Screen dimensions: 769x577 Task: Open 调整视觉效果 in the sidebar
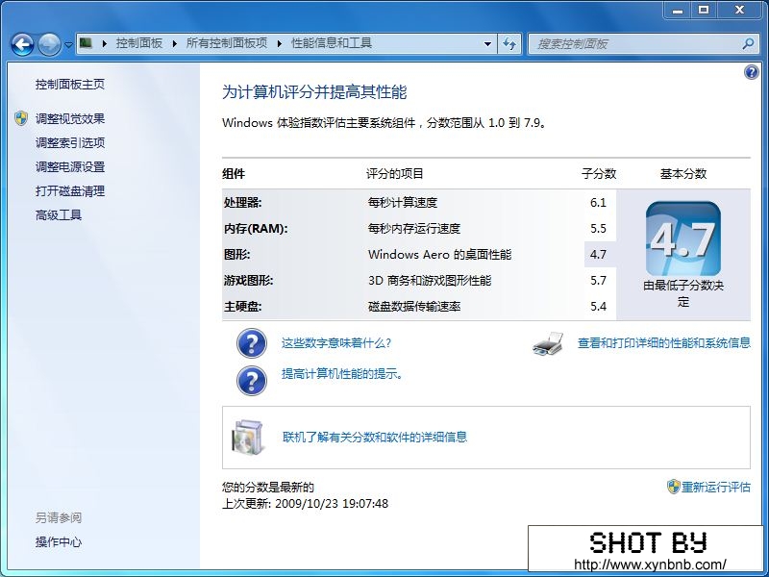click(x=69, y=118)
